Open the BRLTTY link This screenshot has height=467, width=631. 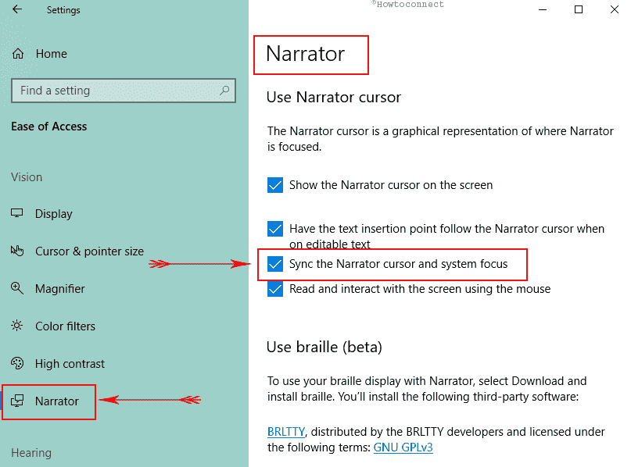point(286,432)
